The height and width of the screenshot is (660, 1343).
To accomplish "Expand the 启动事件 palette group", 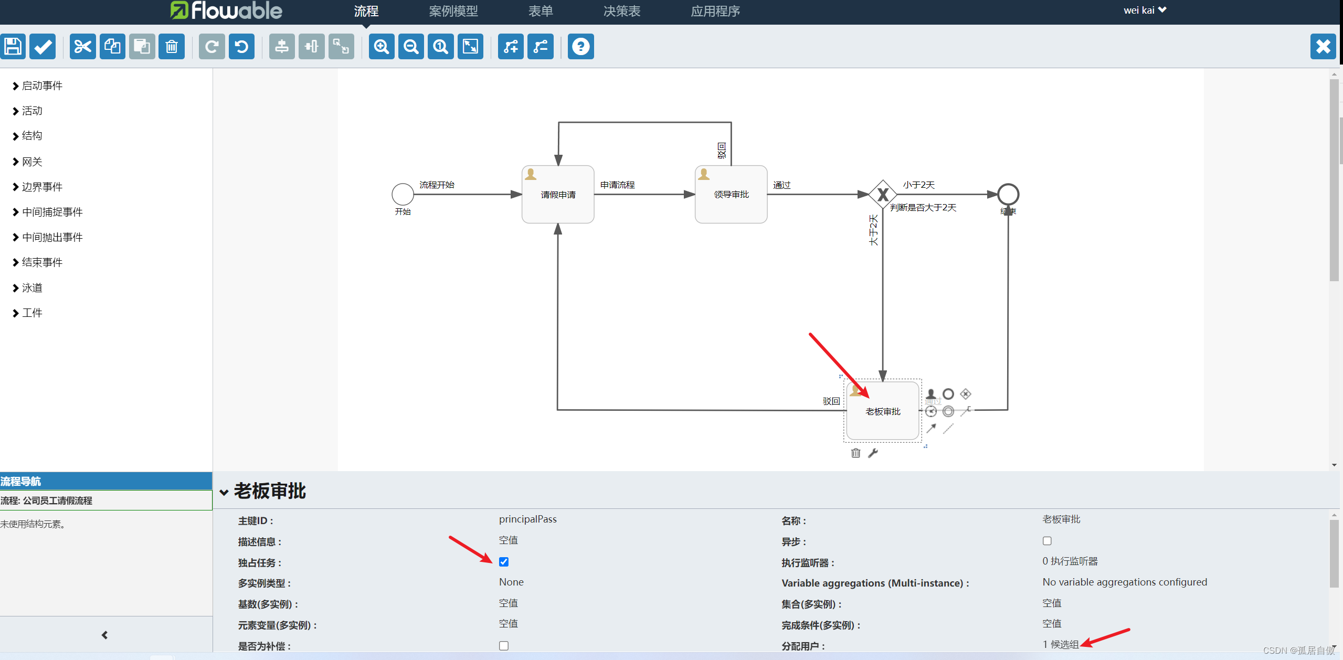I will click(38, 86).
